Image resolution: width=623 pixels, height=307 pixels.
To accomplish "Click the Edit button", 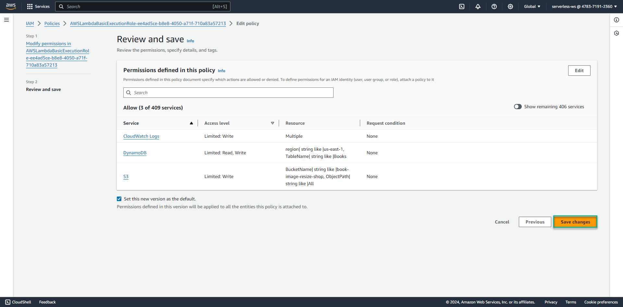I will (x=579, y=70).
